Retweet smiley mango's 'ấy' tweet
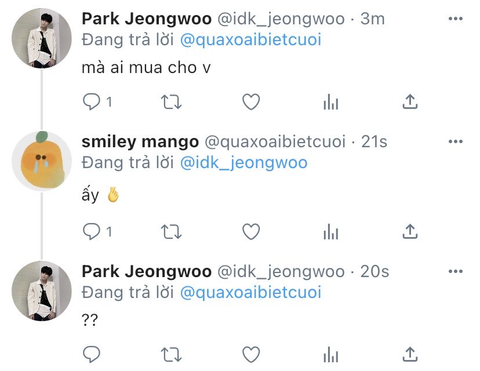 [172, 232]
